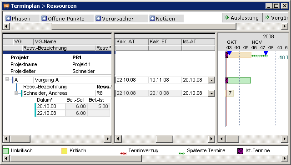Select the Vorgang A name cell

pos(72,80)
